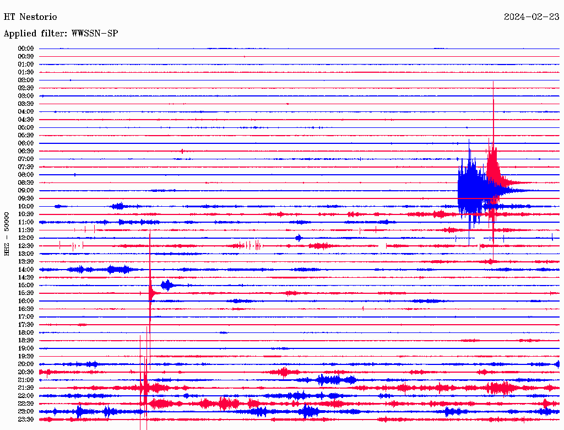Click the 02:30 time label
The width and height of the screenshot is (564, 430).
pyautogui.click(x=26, y=88)
